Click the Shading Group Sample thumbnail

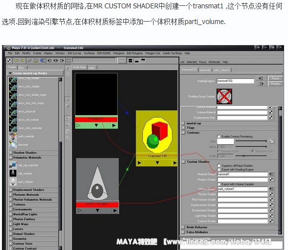(x=224, y=97)
